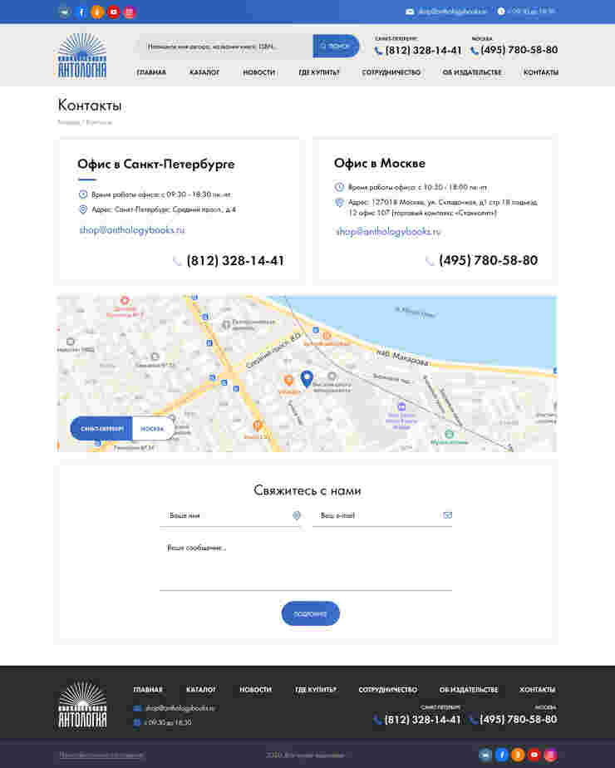
Task: Open the Instagram icon in footer
Action: (x=550, y=755)
